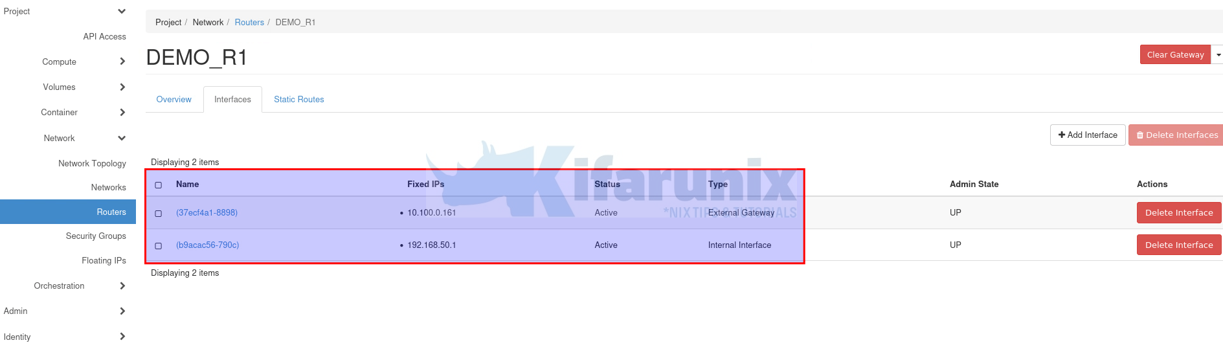Click the Fixed IPs column header
The image size is (1223, 358).
point(425,184)
